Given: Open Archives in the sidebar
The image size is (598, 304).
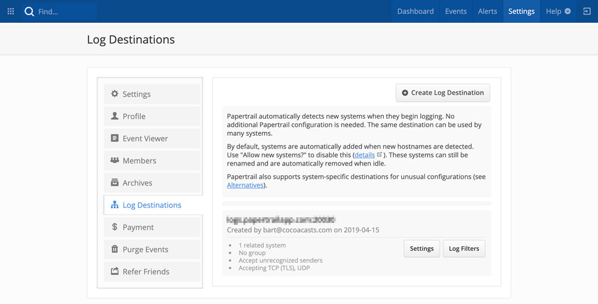Looking at the screenshot, I should pyautogui.click(x=152, y=182).
